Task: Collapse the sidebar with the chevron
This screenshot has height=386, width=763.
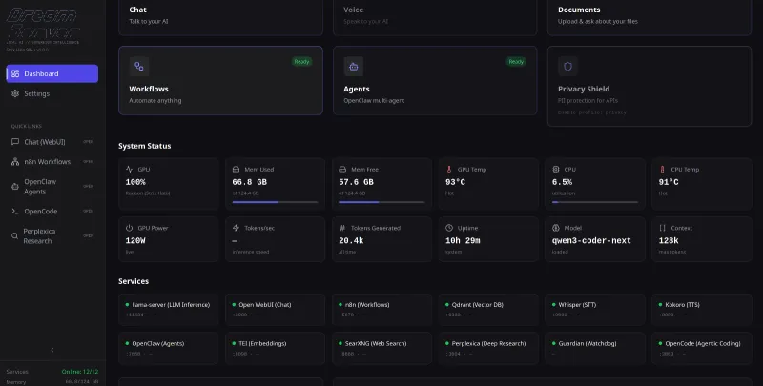Action: [52, 350]
